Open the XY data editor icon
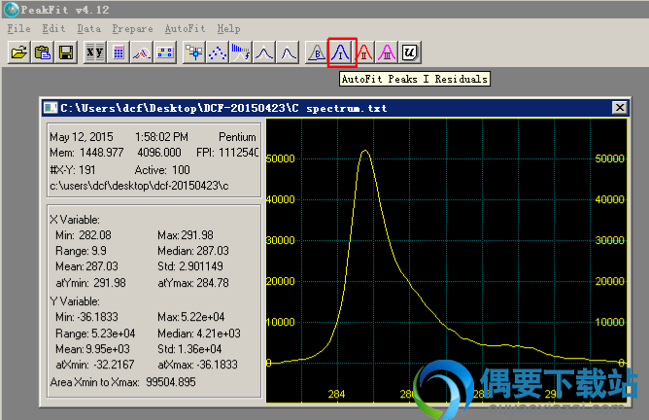 95,52
